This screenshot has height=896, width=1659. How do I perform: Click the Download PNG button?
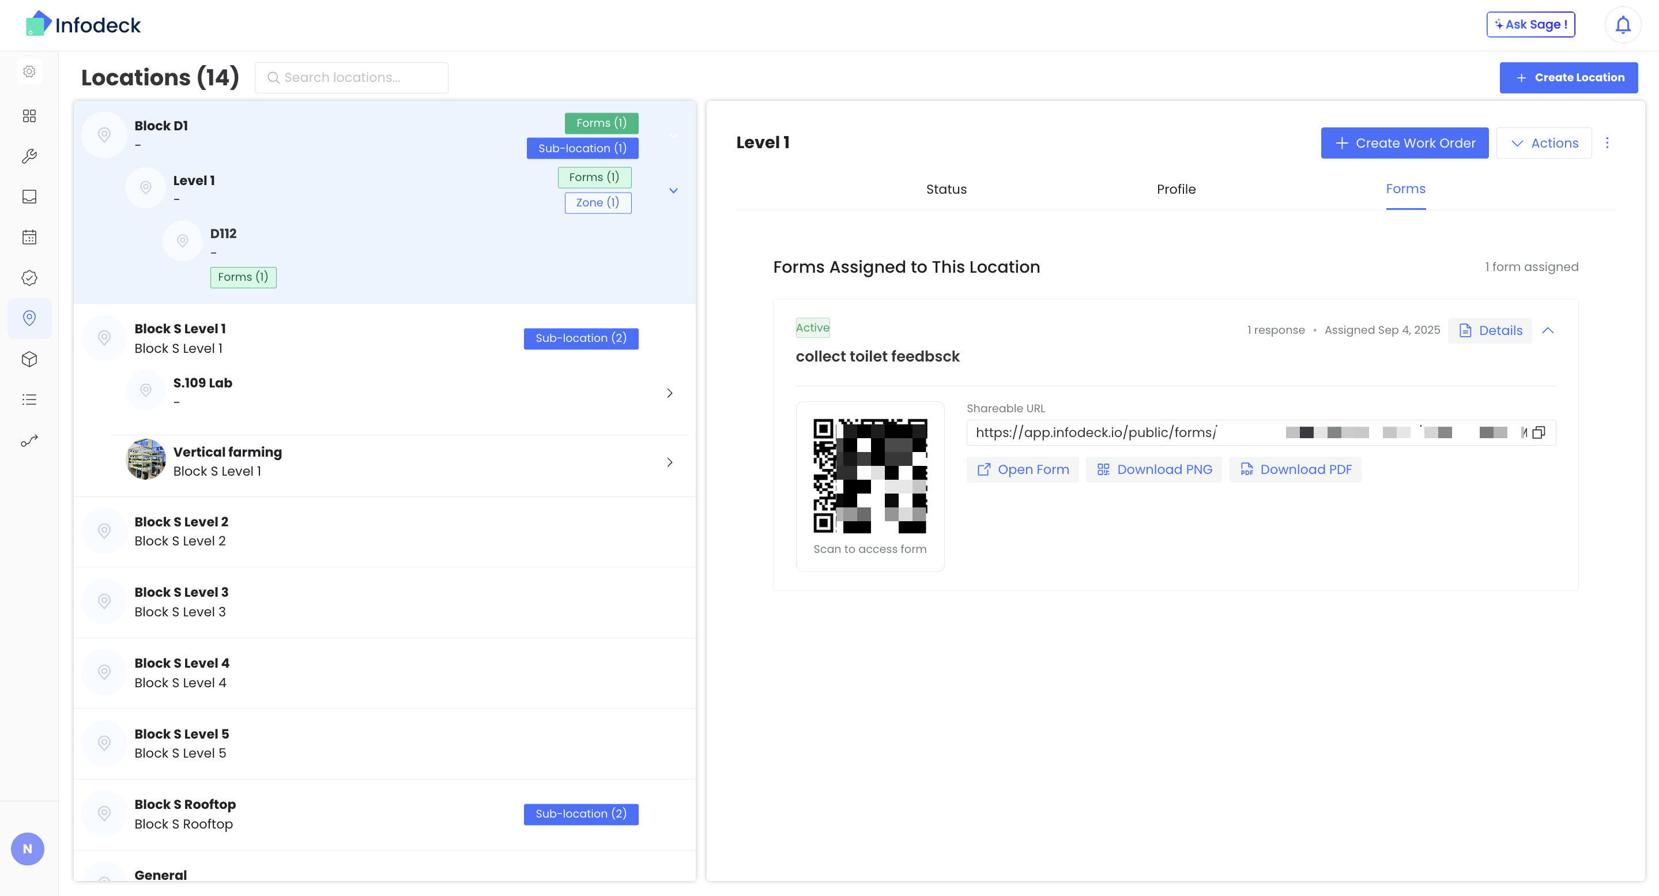pyautogui.click(x=1153, y=469)
